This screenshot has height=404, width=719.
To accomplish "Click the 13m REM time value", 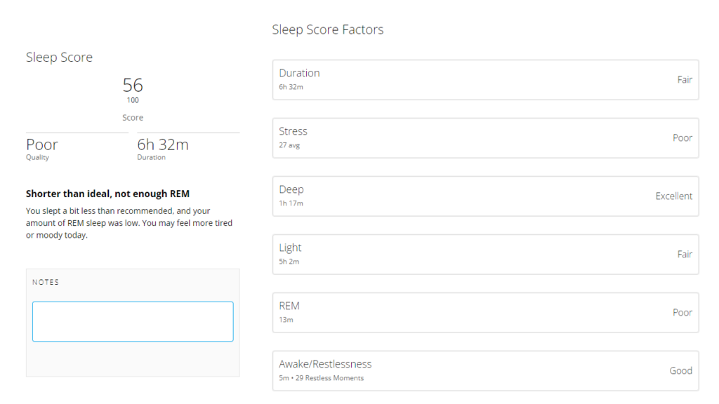I will (286, 320).
